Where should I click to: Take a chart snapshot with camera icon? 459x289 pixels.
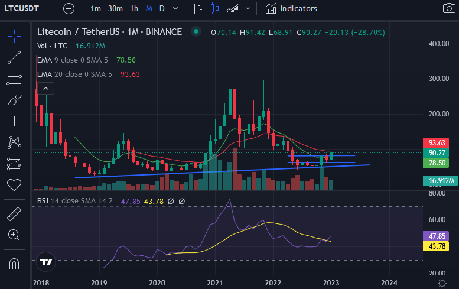pos(449,8)
